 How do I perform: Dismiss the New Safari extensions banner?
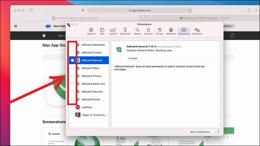16,26
